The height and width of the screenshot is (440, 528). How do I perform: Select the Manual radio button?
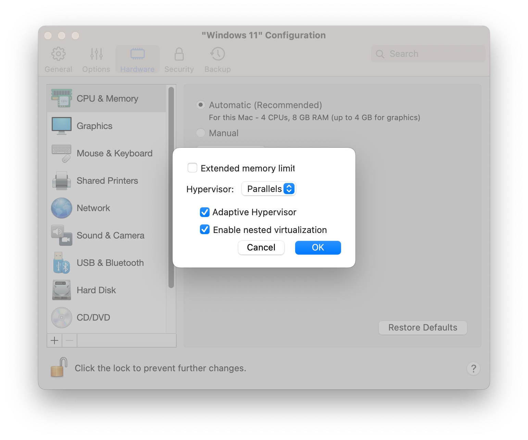pos(201,133)
